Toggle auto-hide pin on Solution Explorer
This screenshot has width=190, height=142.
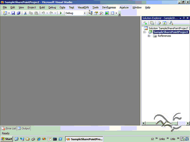184,18
